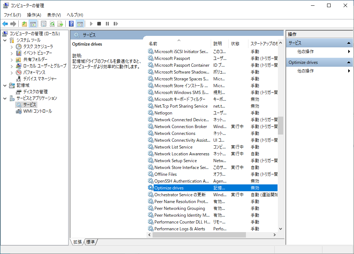The height and width of the screenshot is (254, 354).
Task: Select コンピューターの管理 (ローカル) root node
Action: [34, 34]
